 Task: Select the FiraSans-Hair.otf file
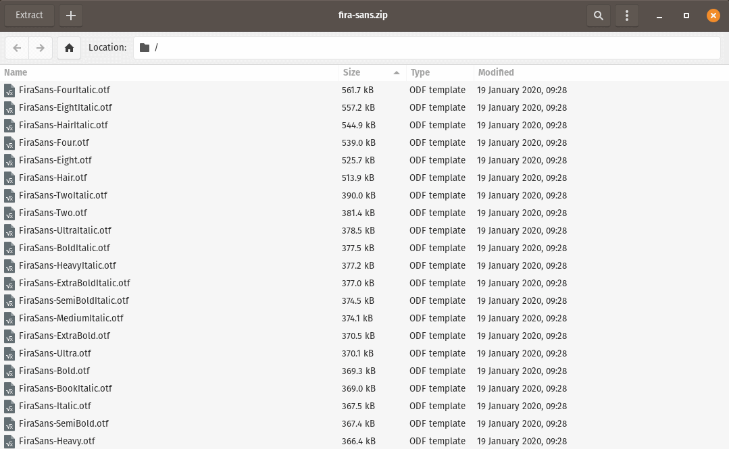pyautogui.click(x=53, y=178)
